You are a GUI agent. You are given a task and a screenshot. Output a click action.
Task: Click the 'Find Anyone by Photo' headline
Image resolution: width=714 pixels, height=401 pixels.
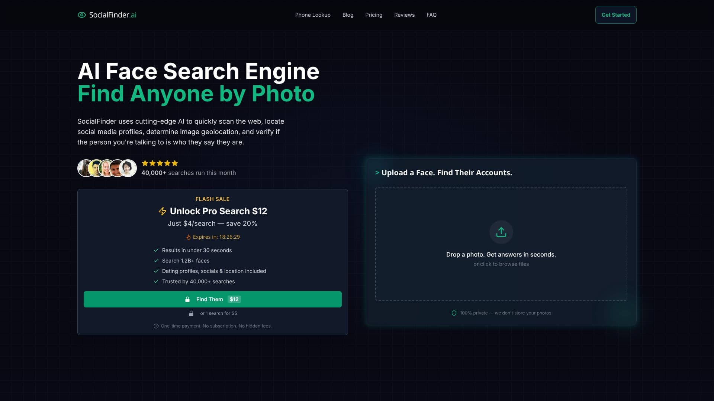196,94
